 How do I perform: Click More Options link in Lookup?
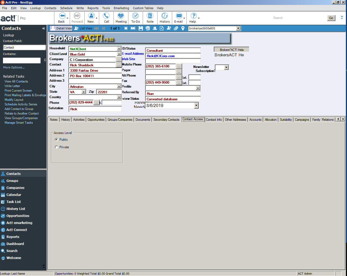click(14, 67)
